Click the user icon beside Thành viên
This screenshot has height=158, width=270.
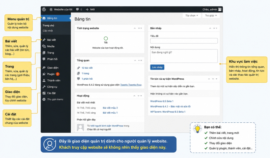click(44, 80)
